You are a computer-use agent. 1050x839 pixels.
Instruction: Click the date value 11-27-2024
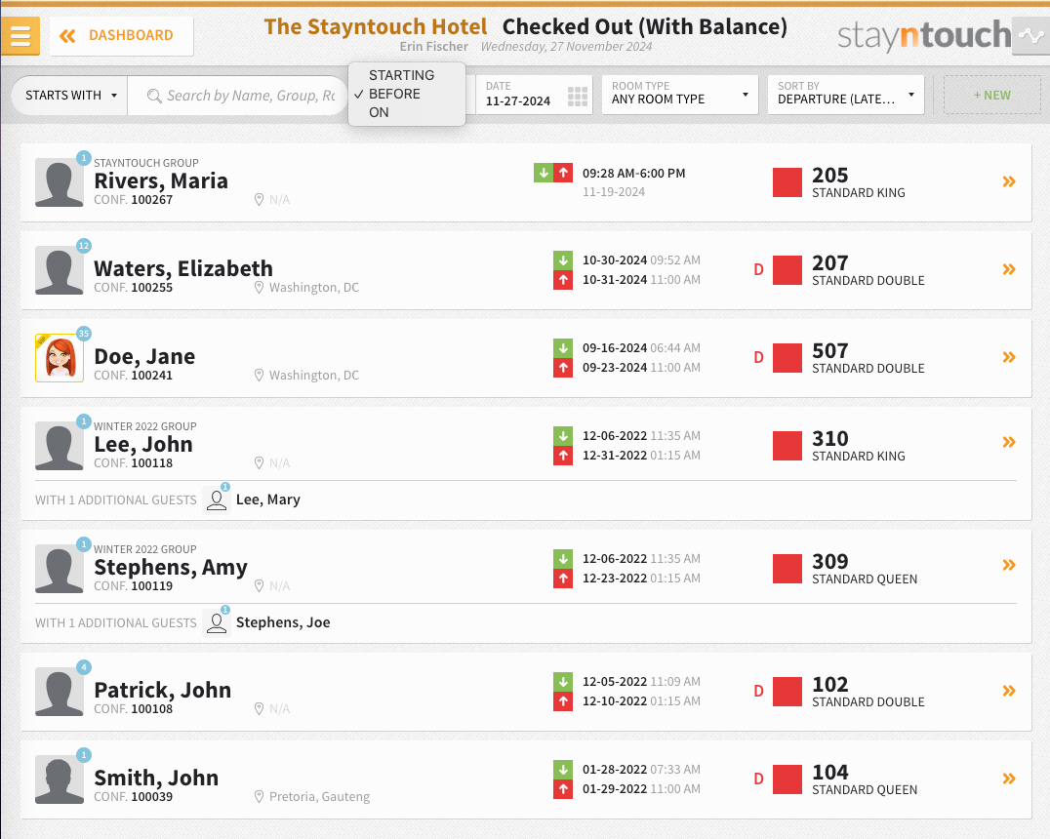[x=517, y=101]
